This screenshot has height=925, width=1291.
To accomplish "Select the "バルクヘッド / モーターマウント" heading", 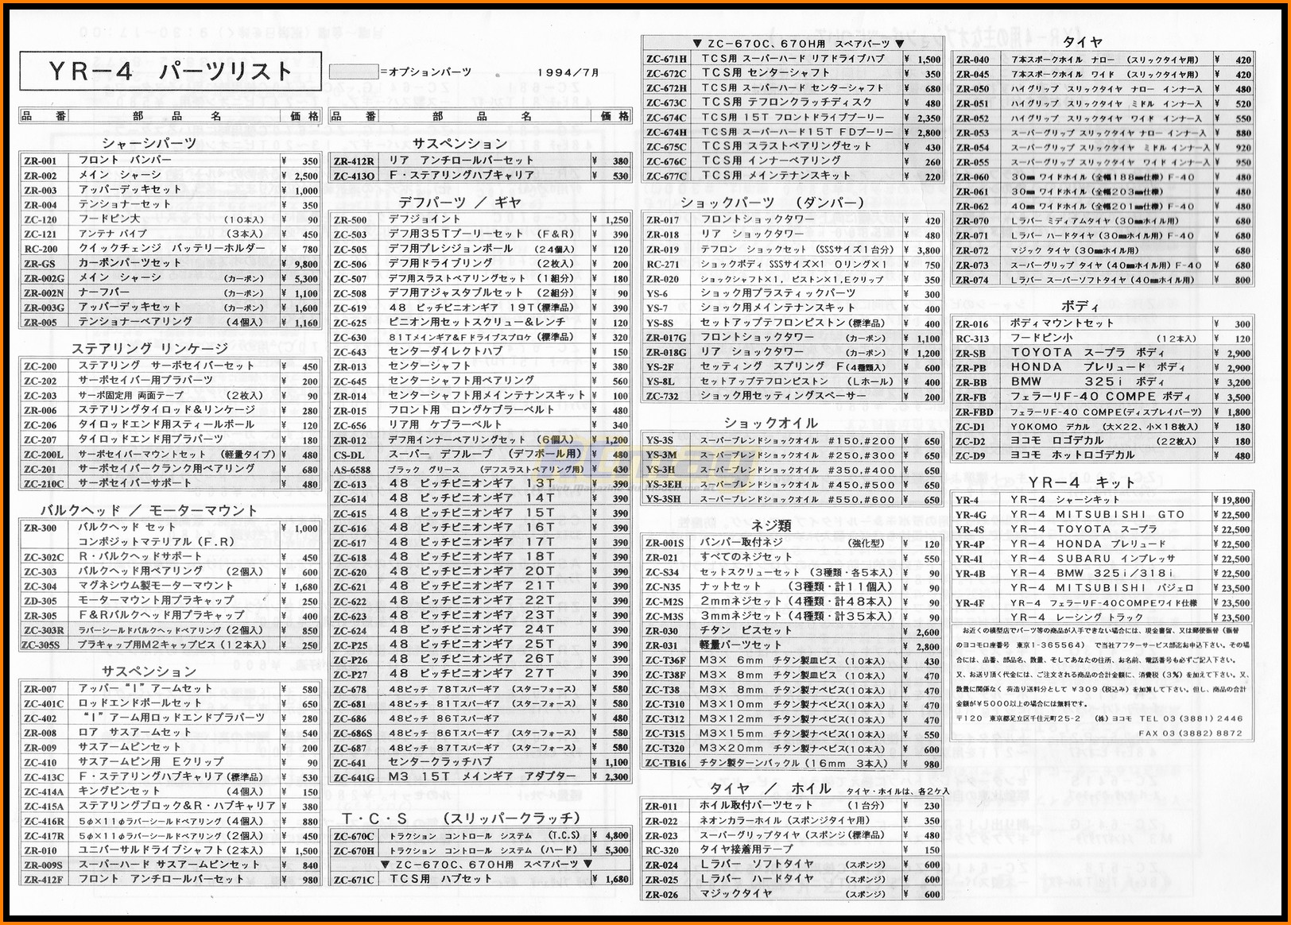I will [x=149, y=511].
